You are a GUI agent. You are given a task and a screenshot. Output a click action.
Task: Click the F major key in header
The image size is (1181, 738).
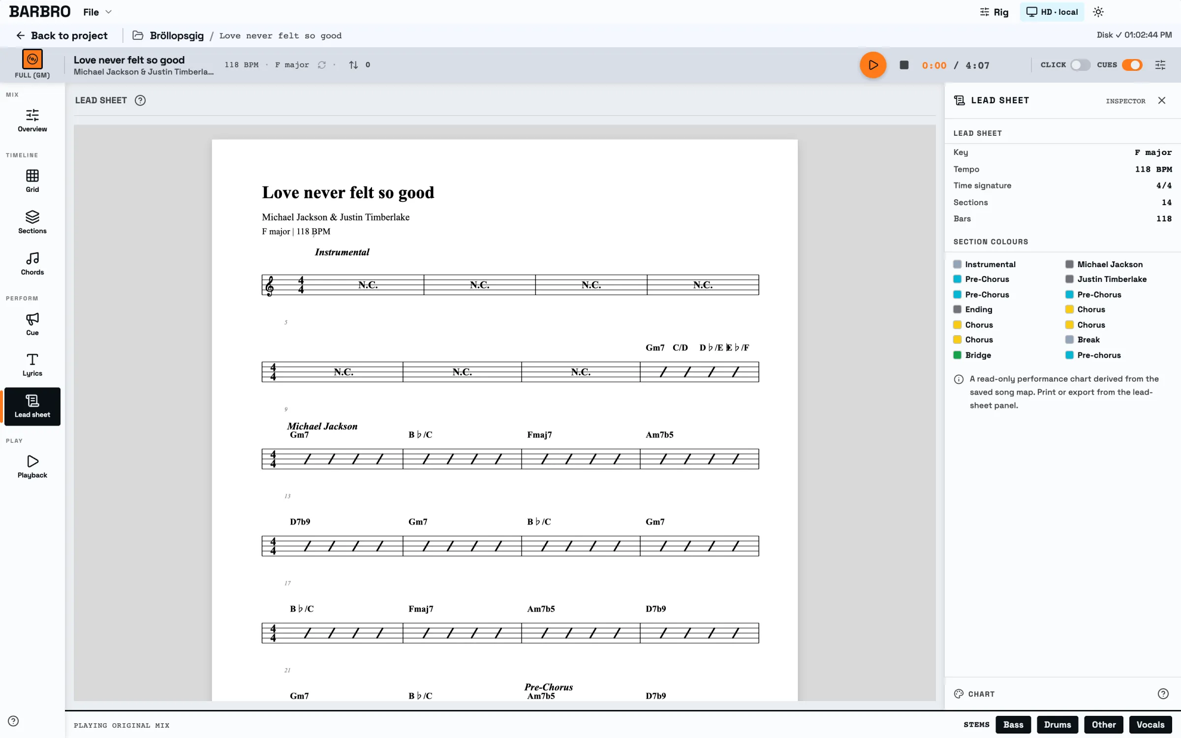[292, 65]
